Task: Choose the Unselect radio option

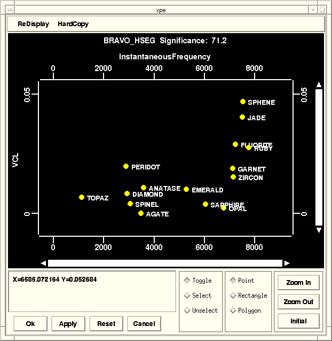Action: click(187, 311)
